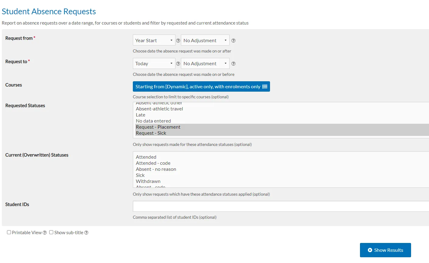Select 'Absent - no reason' current status
This screenshot has width=429, height=263.
[x=282, y=169]
